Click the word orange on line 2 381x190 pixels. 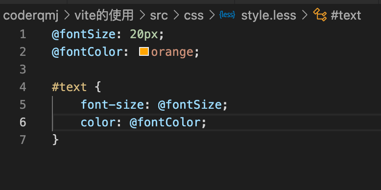pyautogui.click(x=172, y=52)
